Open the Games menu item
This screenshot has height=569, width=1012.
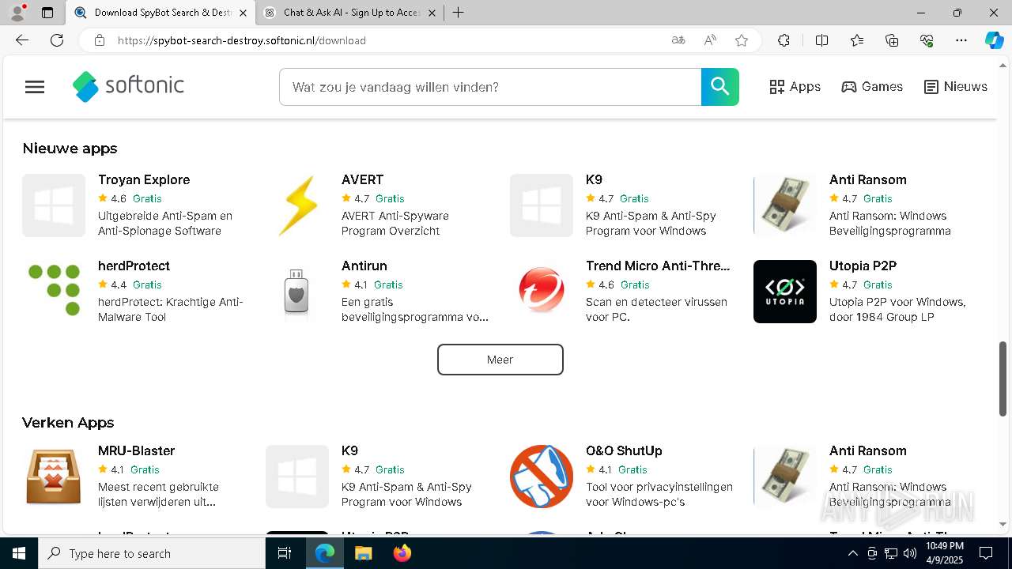point(872,87)
